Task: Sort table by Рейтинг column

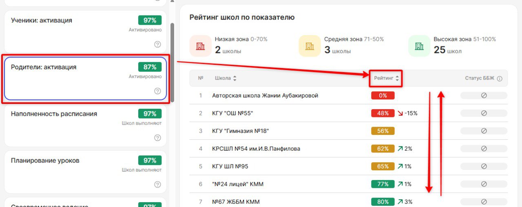Action: point(386,78)
